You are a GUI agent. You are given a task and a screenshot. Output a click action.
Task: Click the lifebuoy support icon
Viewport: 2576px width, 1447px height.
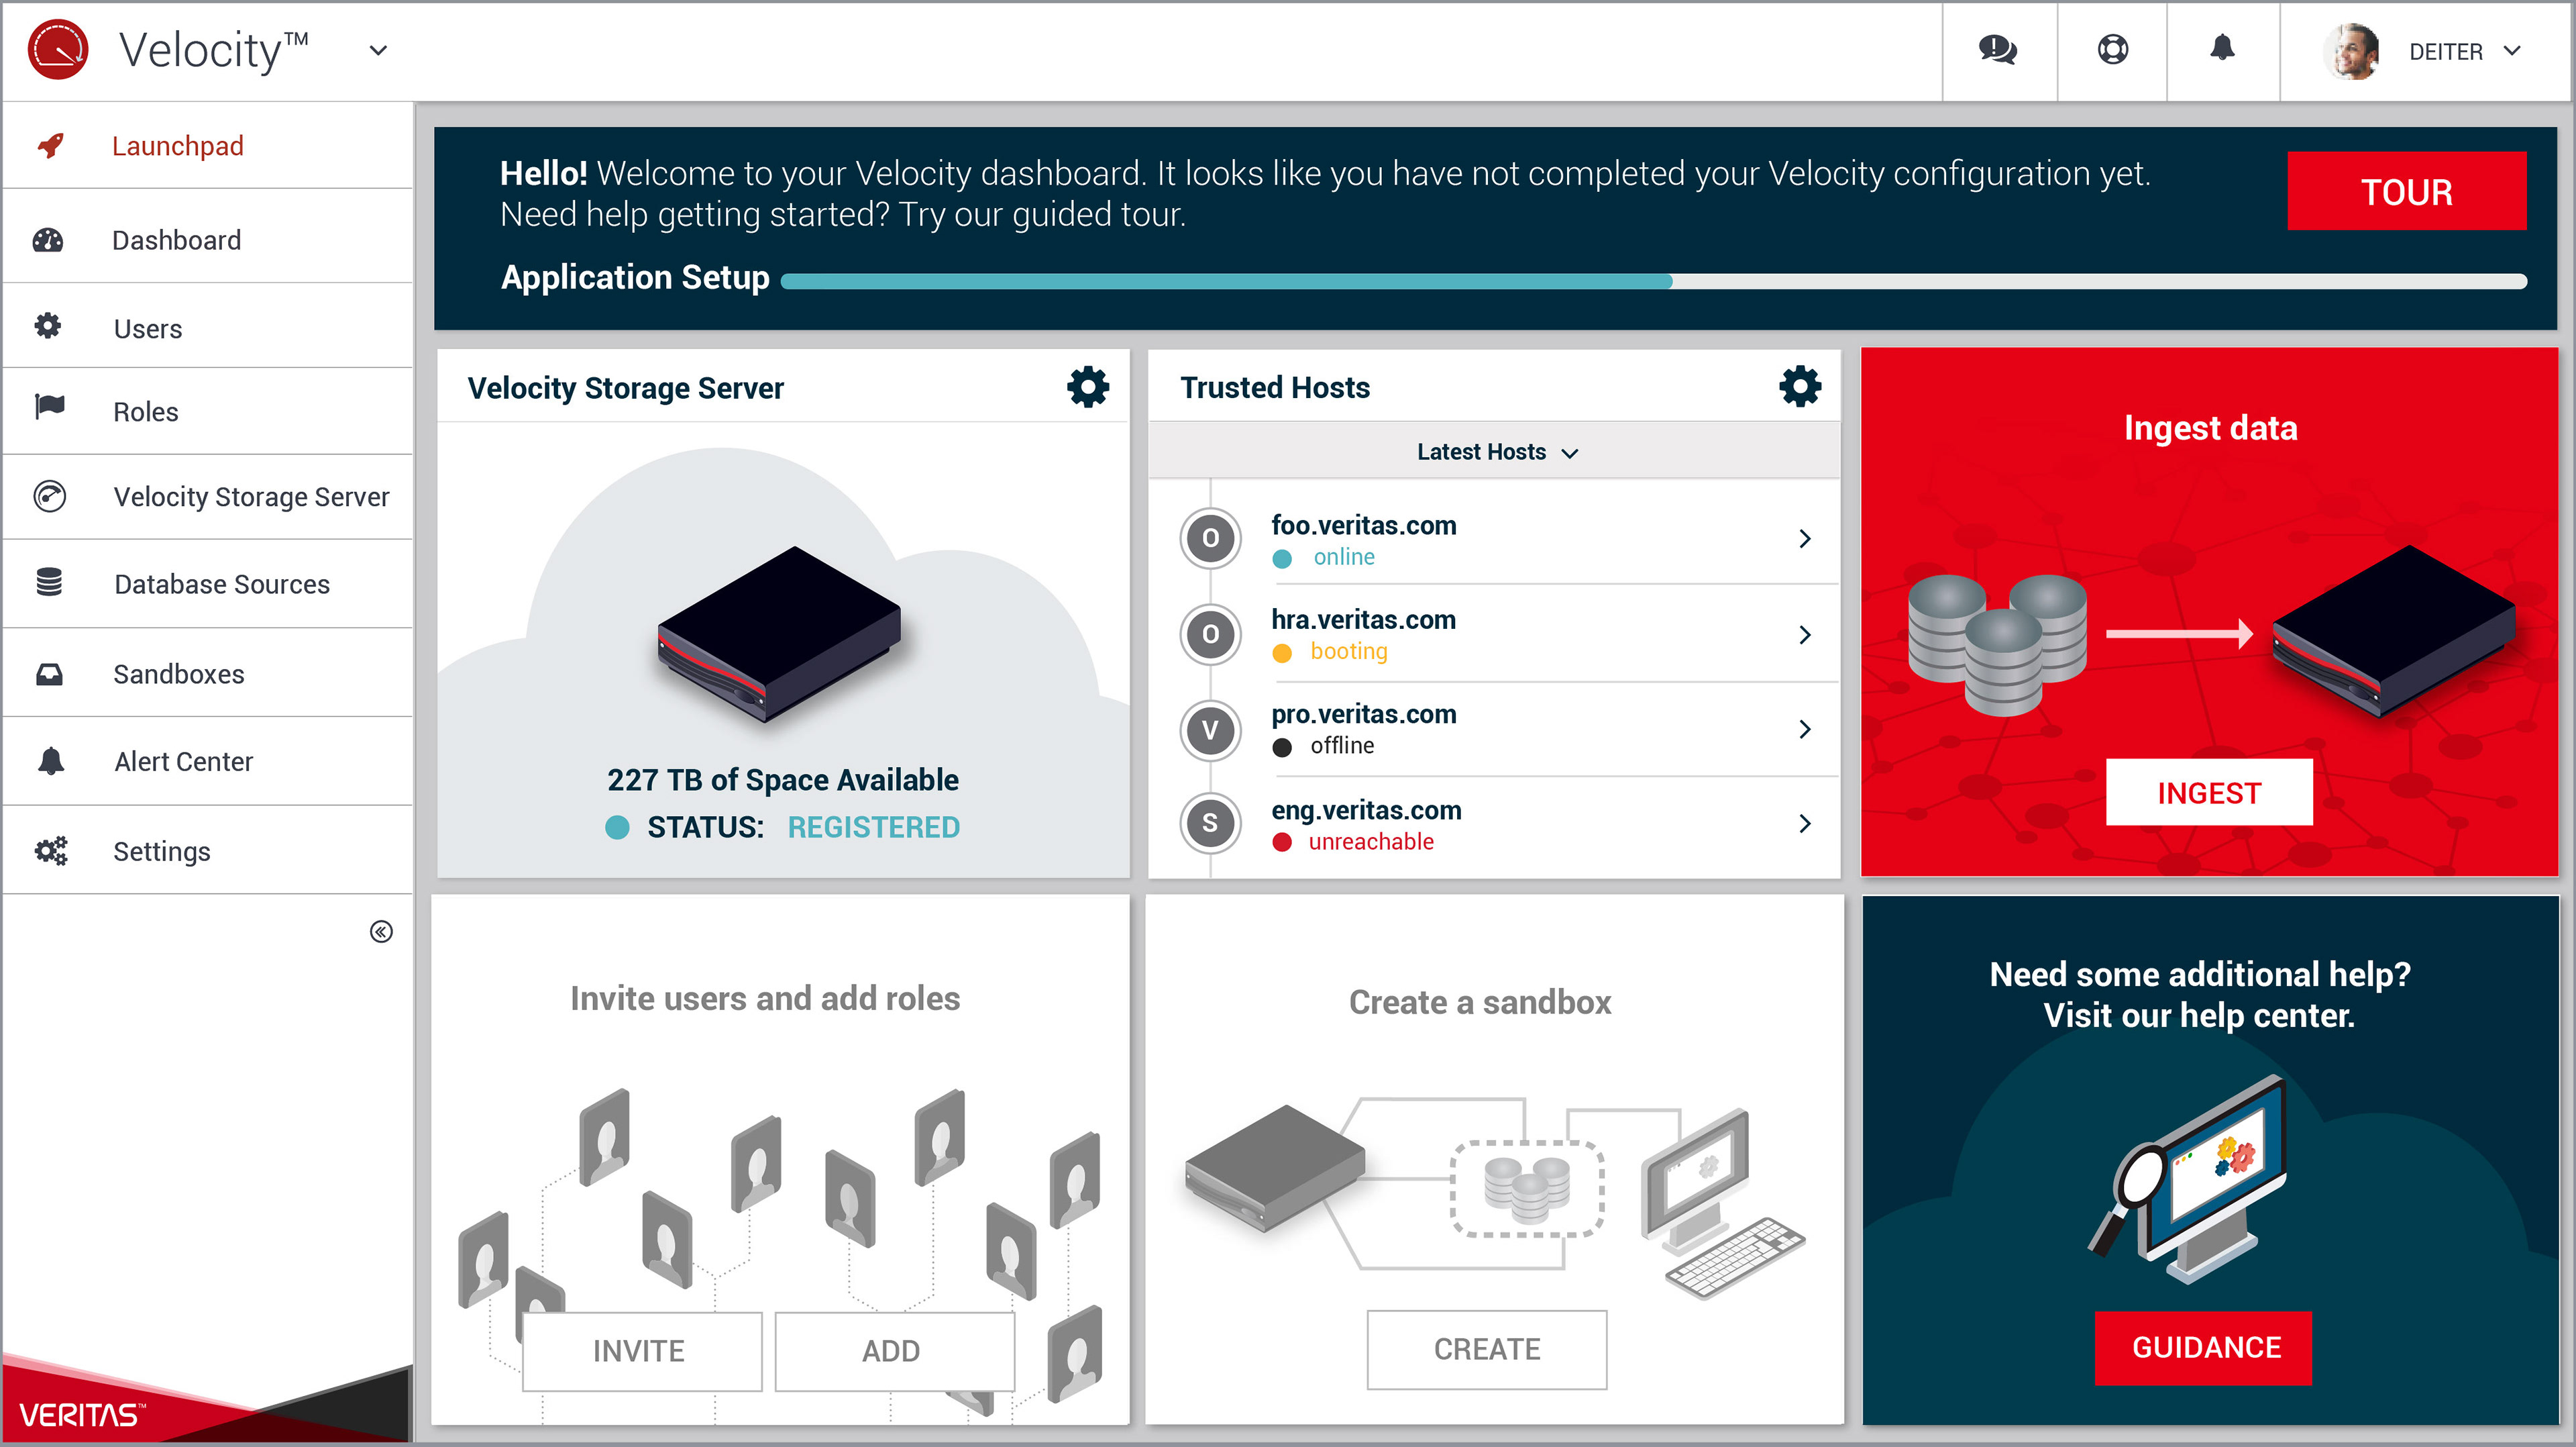coord(2112,50)
